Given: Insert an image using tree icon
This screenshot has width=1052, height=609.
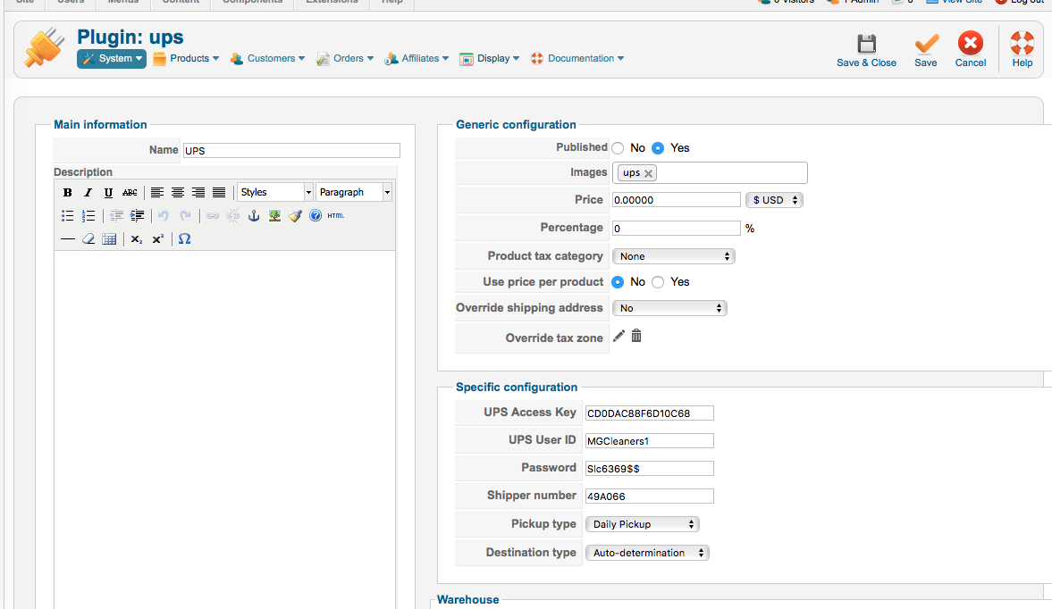Looking at the screenshot, I should (274, 216).
